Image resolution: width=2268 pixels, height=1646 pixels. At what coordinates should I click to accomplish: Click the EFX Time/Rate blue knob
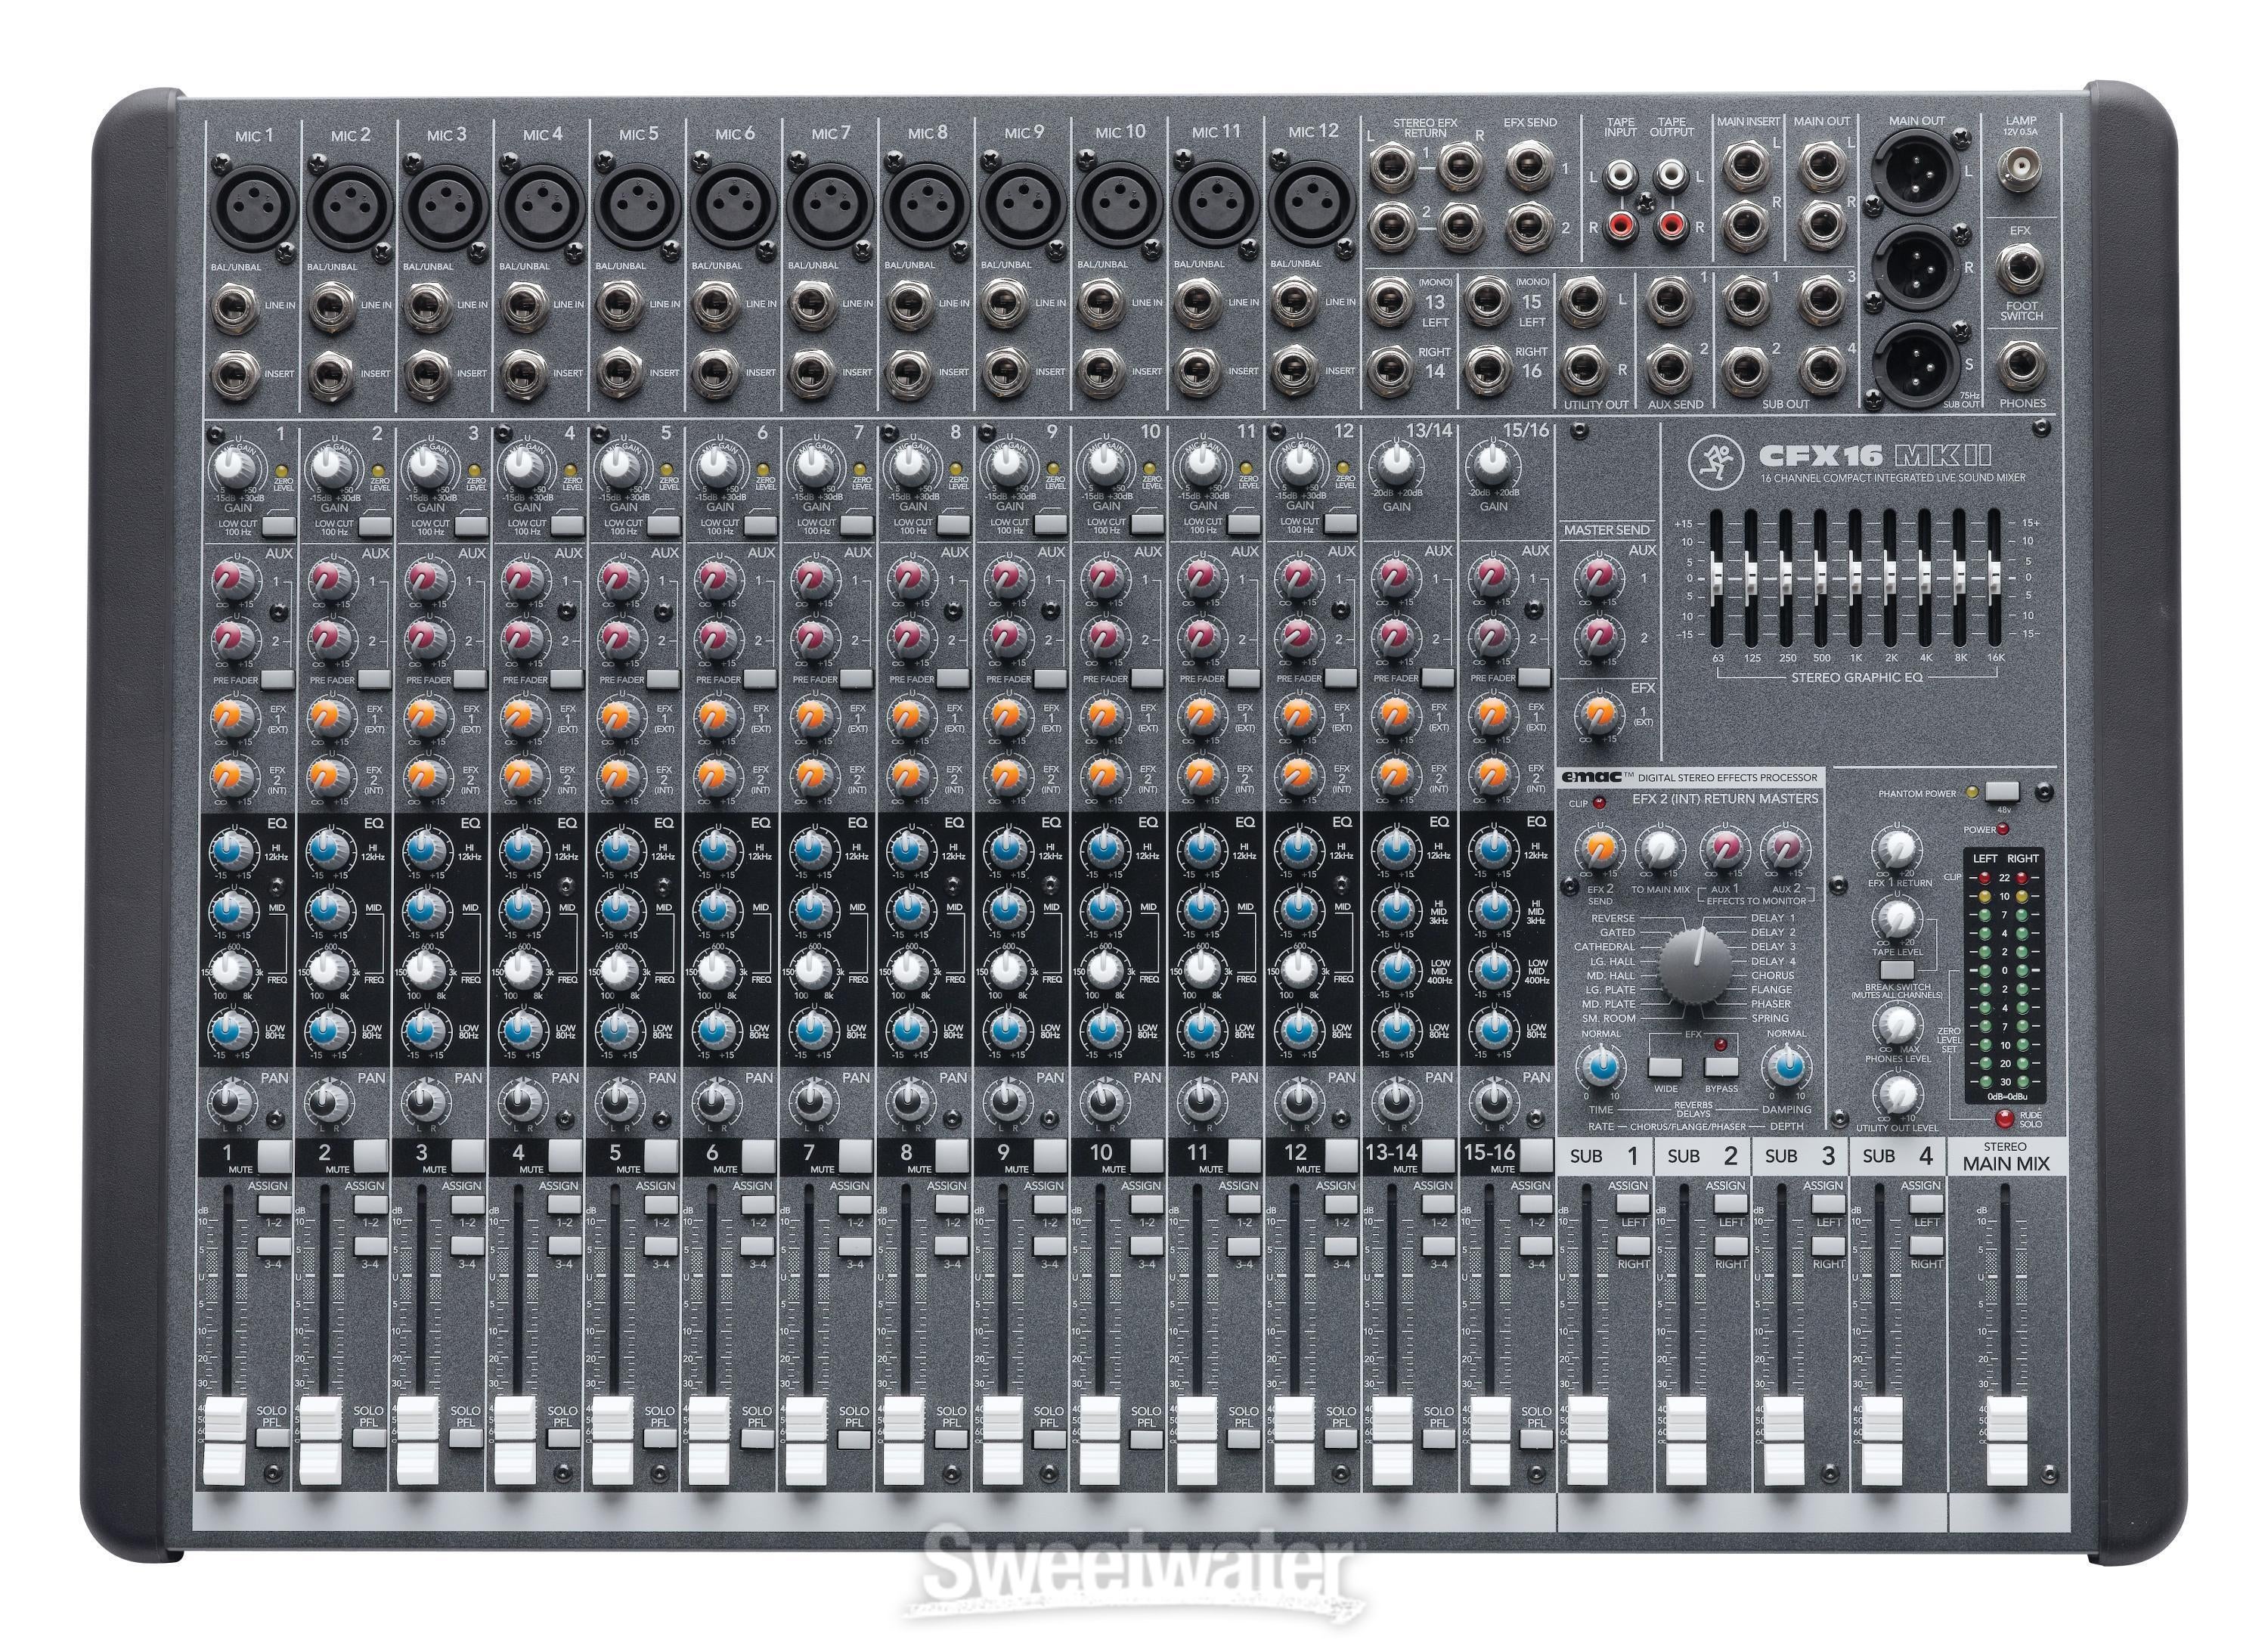1601,1067
